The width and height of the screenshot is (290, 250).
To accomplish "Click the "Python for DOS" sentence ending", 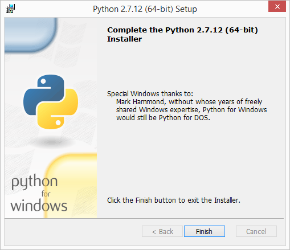I will [x=185, y=118].
